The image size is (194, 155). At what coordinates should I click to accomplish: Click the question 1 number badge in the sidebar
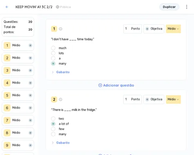pyautogui.click(x=7, y=45)
